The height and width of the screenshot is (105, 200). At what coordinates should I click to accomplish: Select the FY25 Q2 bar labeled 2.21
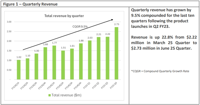coord(99,58)
